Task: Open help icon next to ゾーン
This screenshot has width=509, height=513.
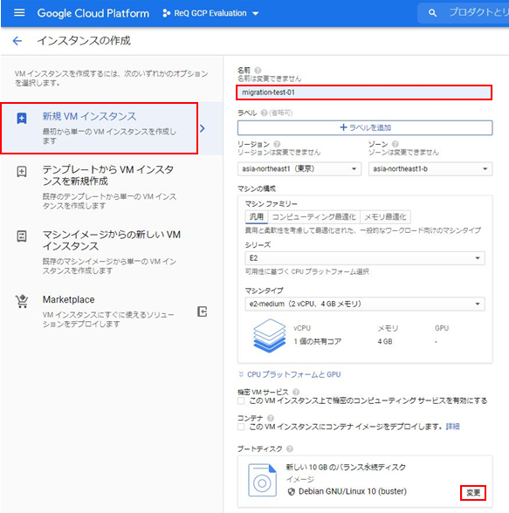Action: tap(396, 144)
